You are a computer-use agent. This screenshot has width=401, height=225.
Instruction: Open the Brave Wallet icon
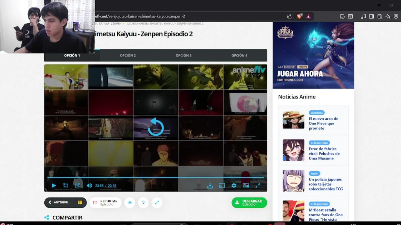pyautogui.click(x=380, y=16)
